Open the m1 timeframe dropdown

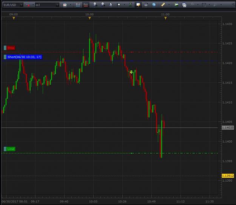57,5
